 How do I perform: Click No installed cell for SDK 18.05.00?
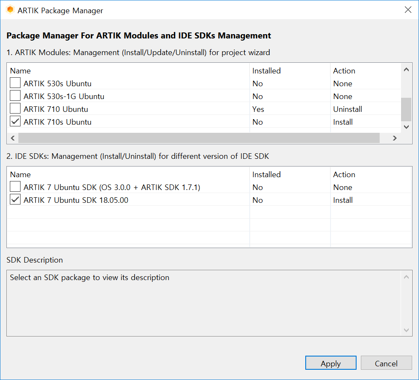coord(257,200)
